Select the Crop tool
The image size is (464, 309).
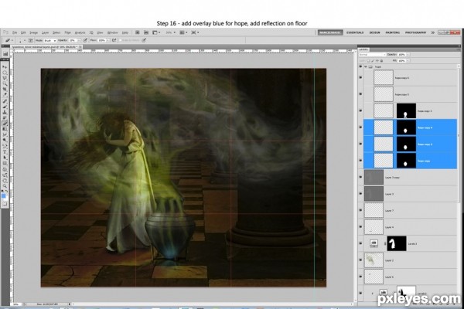(x=5, y=89)
